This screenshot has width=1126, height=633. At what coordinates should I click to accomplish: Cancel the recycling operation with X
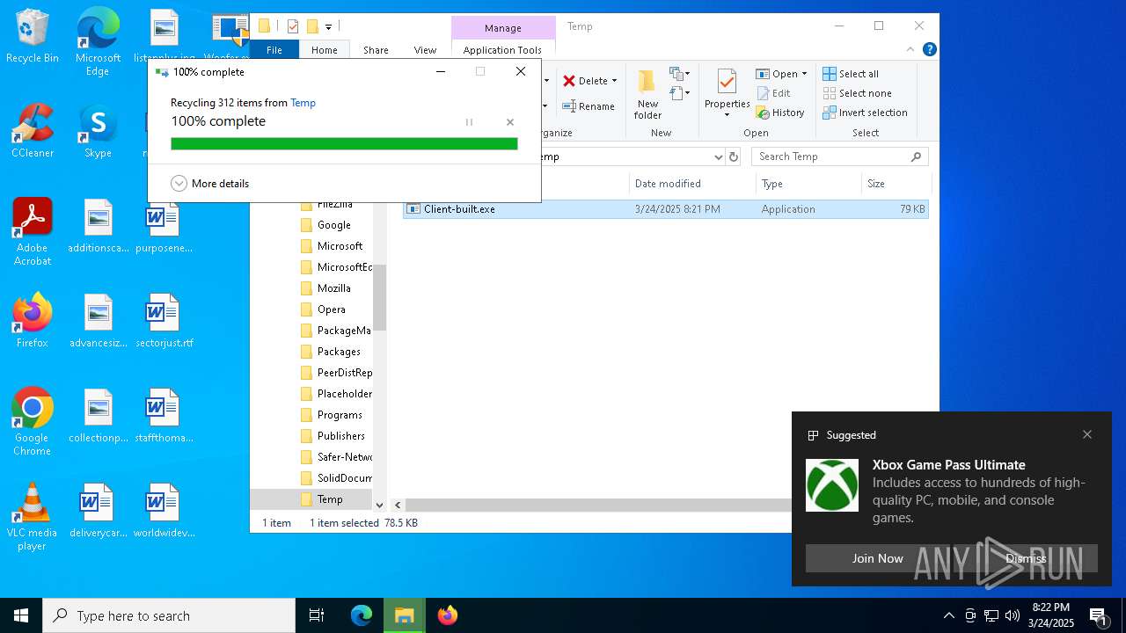510,122
